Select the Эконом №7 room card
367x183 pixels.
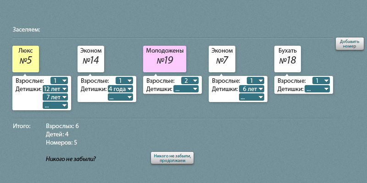point(222,59)
